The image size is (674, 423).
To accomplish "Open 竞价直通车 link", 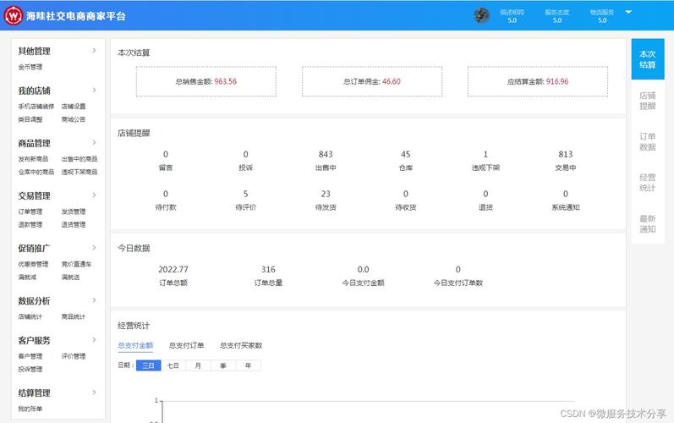I will tap(76, 264).
